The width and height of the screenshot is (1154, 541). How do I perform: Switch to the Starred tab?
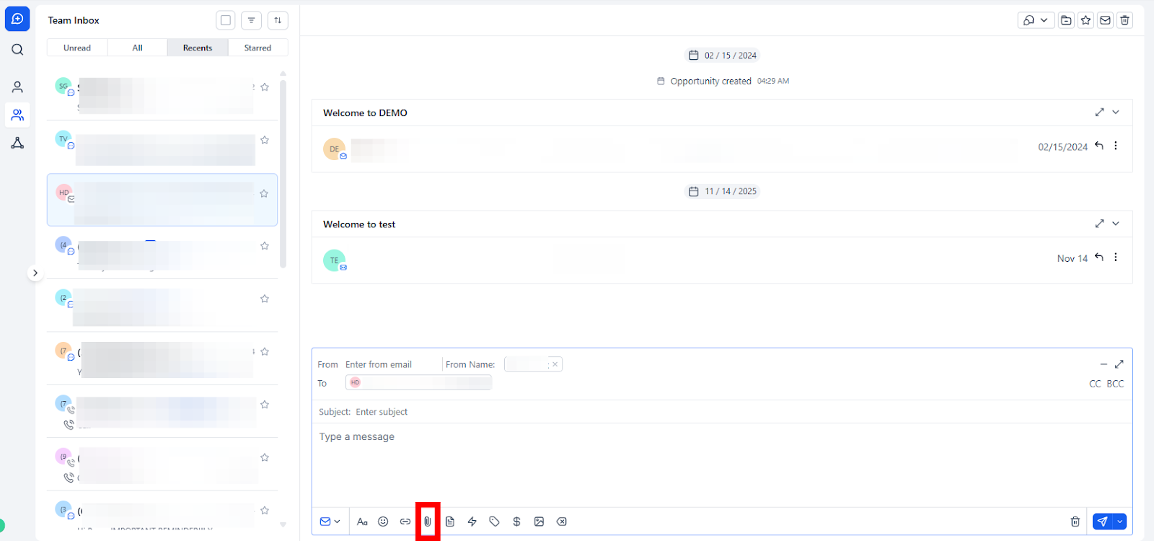257,48
